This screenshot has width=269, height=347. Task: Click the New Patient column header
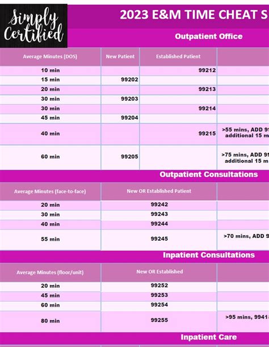pos(120,57)
